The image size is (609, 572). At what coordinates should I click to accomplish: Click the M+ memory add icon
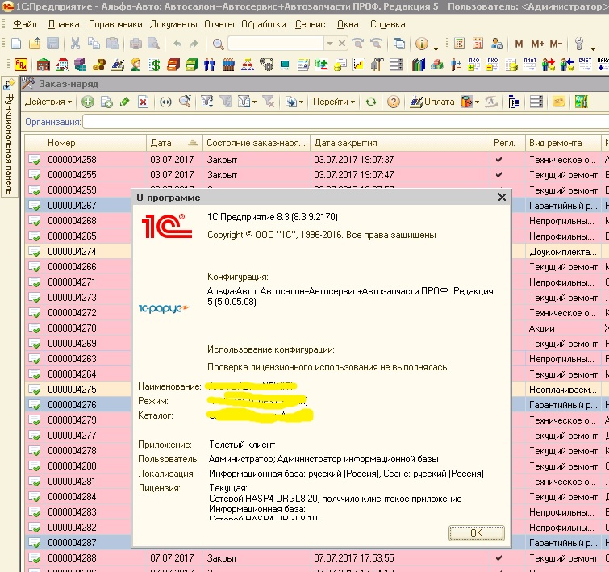[x=538, y=44]
